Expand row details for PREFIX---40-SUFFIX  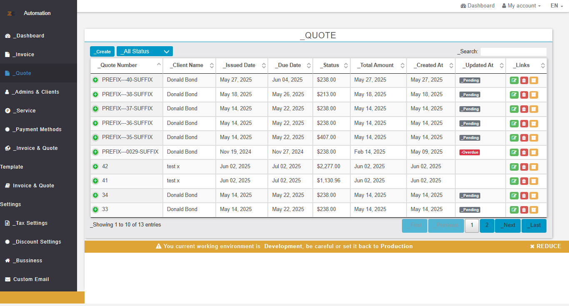pyautogui.click(x=95, y=80)
